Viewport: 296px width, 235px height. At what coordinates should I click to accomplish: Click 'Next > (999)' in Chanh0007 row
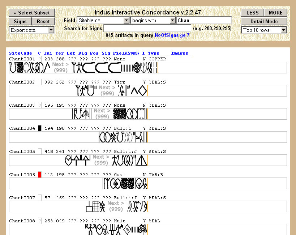116,206
